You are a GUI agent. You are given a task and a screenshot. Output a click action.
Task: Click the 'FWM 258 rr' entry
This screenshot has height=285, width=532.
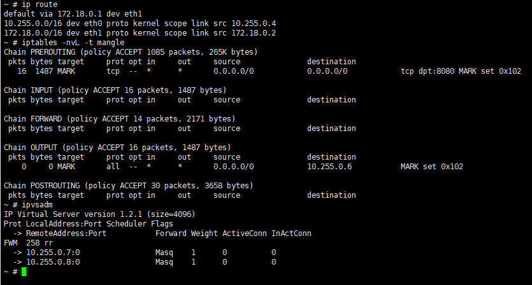click(x=29, y=243)
